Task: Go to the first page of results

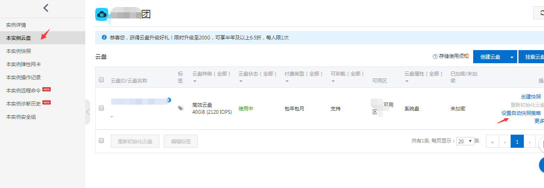Action: coord(492,141)
